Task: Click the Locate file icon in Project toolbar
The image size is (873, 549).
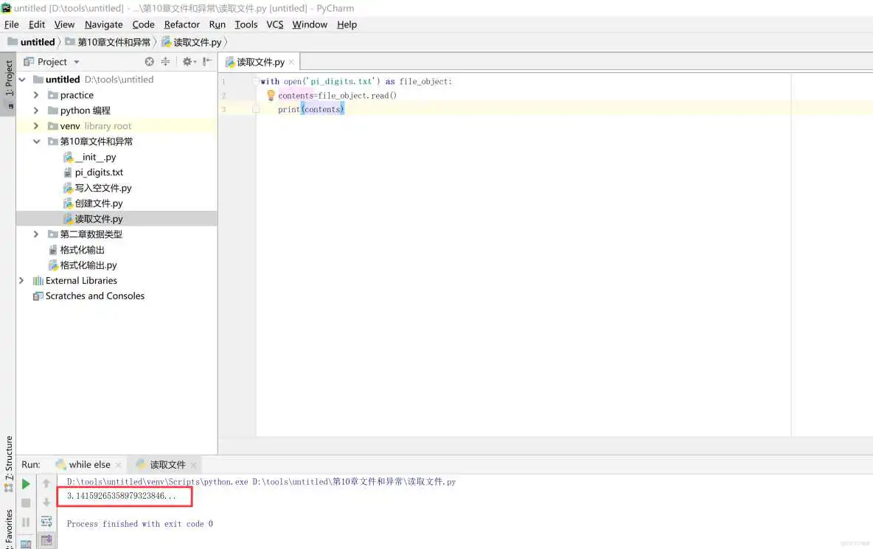Action: coord(150,62)
